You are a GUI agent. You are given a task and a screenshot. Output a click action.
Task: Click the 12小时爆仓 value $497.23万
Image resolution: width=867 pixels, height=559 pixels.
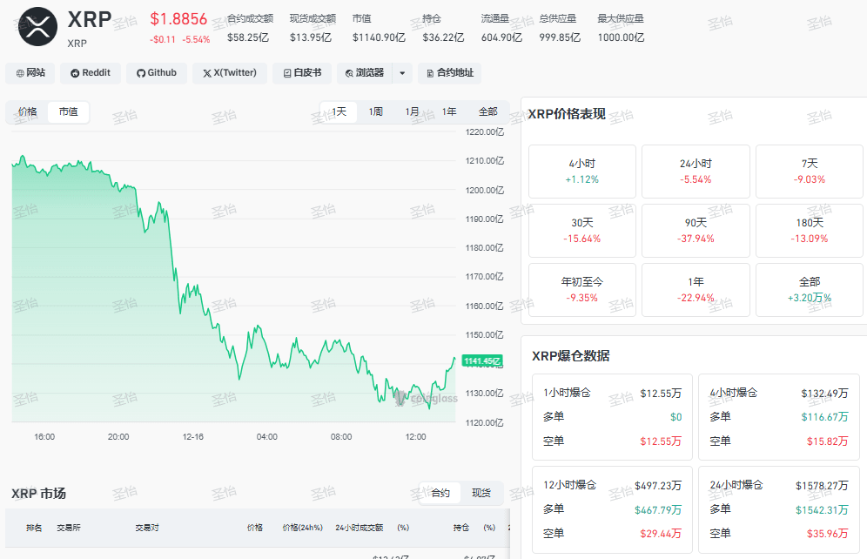tap(658, 486)
